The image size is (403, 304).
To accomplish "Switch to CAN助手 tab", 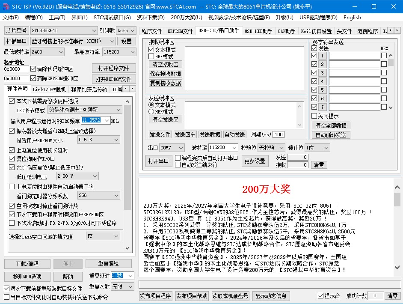I will 287,31.
